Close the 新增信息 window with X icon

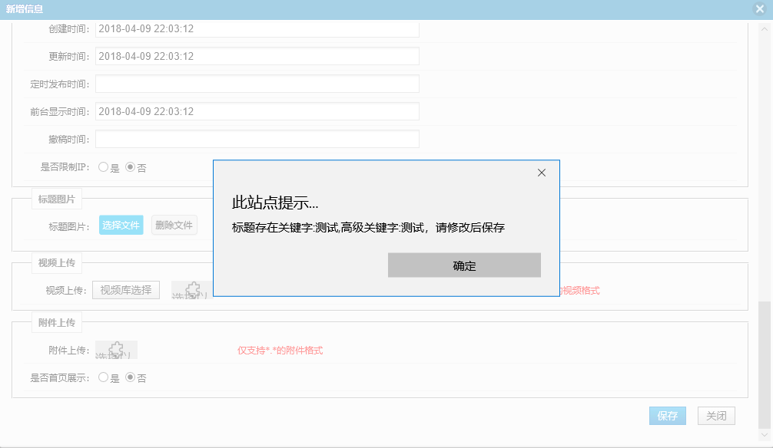click(x=760, y=8)
